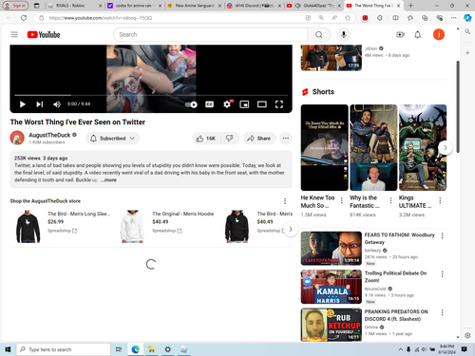Open the Rub Ketchup video thumbnail

click(x=332, y=325)
